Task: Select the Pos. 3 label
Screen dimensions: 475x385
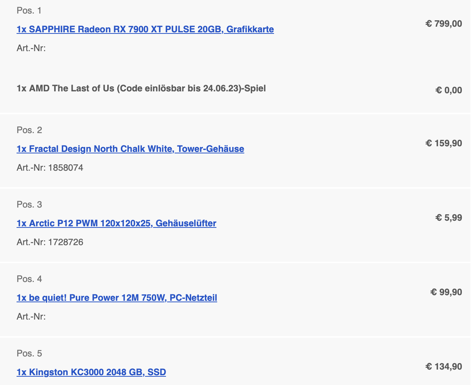Action: [29, 205]
